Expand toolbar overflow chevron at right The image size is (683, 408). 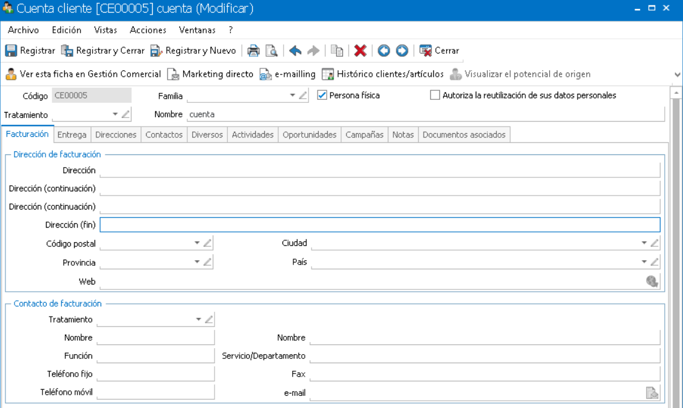678,74
